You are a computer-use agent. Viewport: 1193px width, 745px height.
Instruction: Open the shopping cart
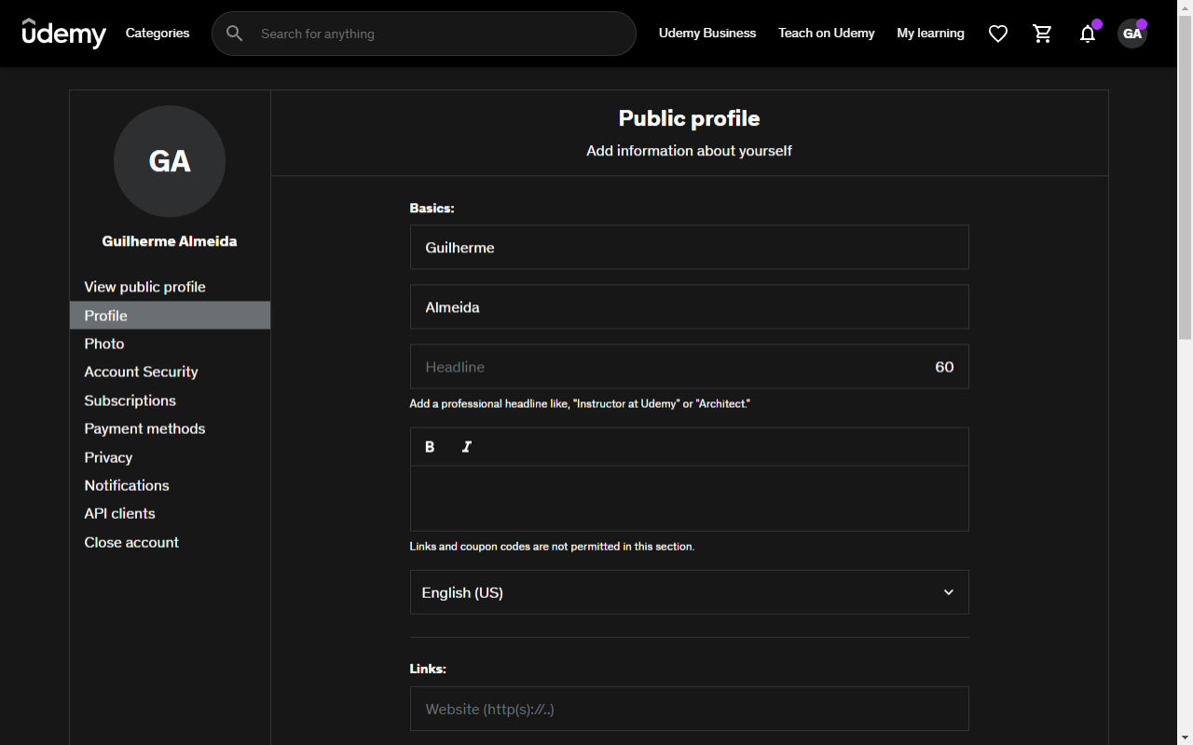(x=1042, y=33)
